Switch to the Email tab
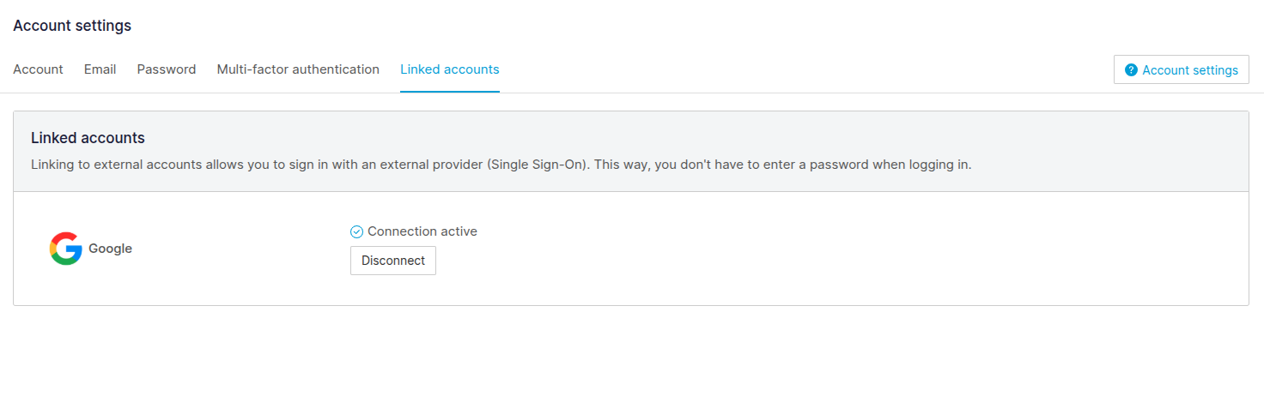 100,69
